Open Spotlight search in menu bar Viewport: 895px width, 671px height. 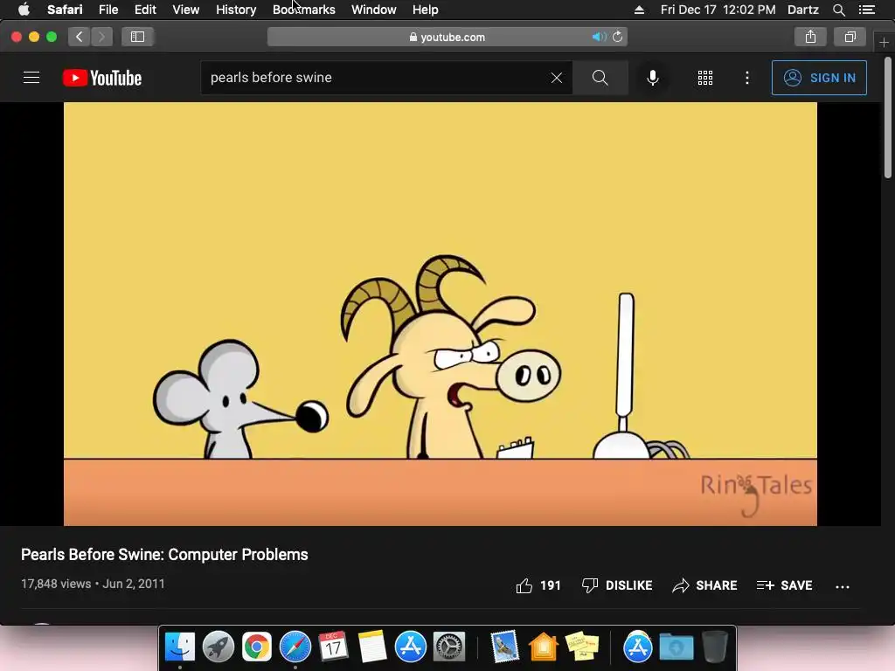point(838,10)
